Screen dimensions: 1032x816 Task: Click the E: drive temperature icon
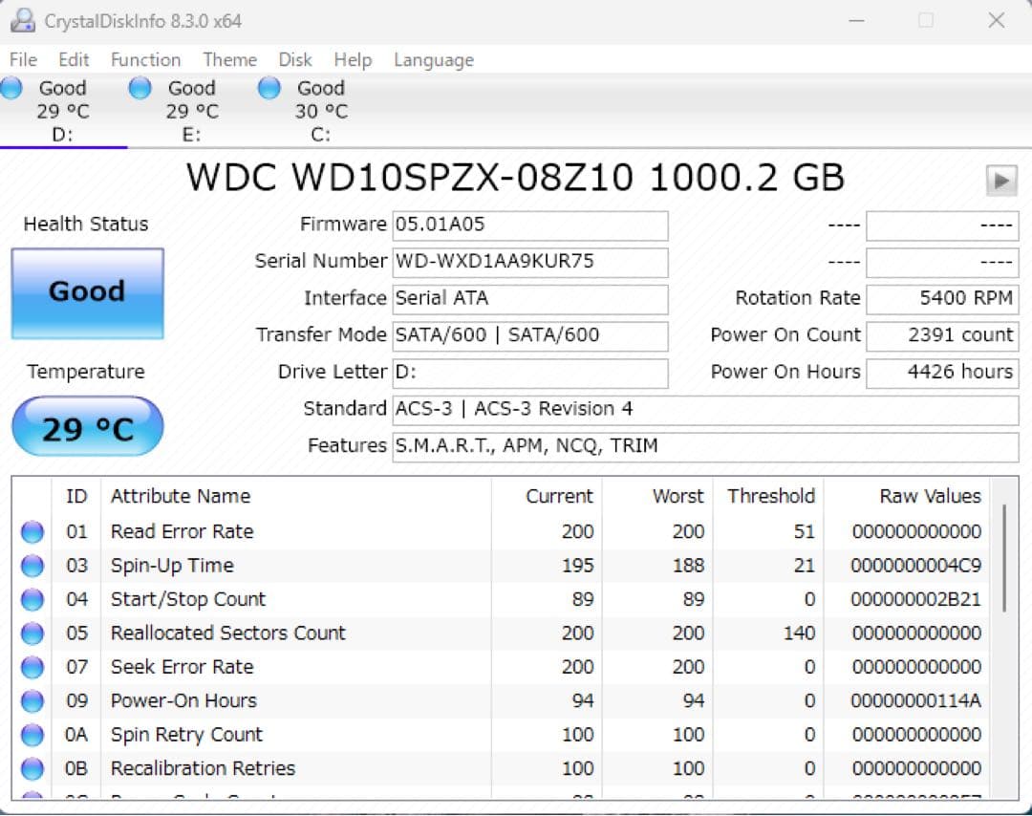pos(140,87)
